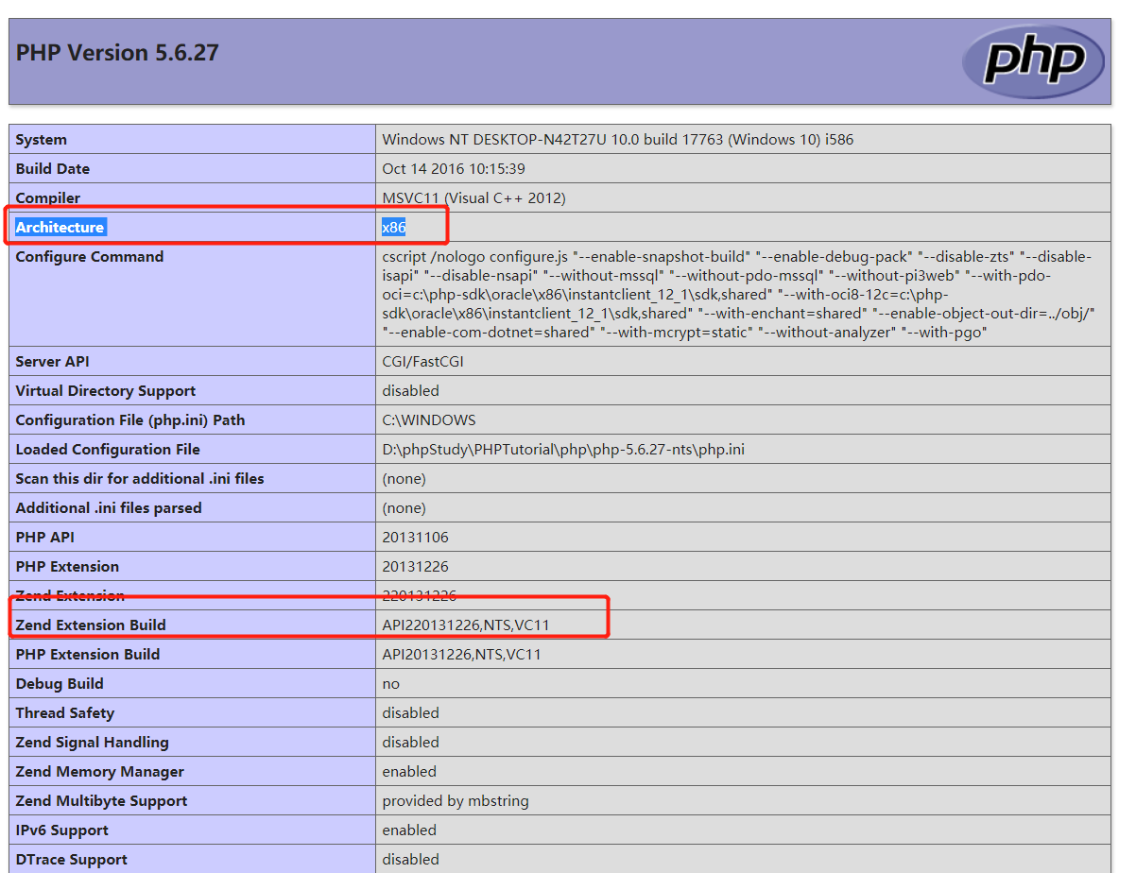The width and height of the screenshot is (1136, 873).
Task: Click the disabled value for DTrace Support
Action: tap(411, 860)
